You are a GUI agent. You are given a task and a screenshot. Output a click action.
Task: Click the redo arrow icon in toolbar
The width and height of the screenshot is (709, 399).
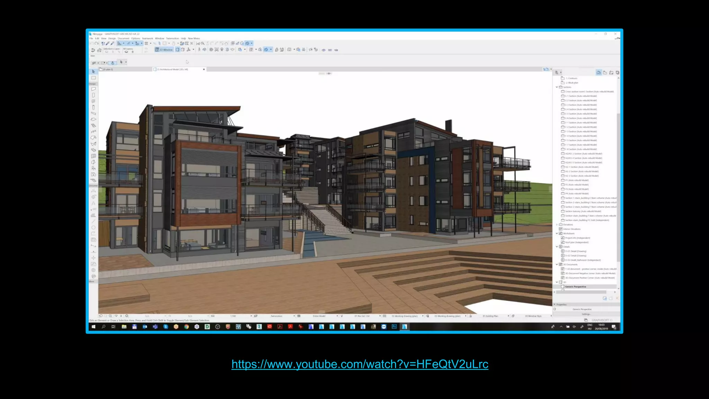click(97, 43)
